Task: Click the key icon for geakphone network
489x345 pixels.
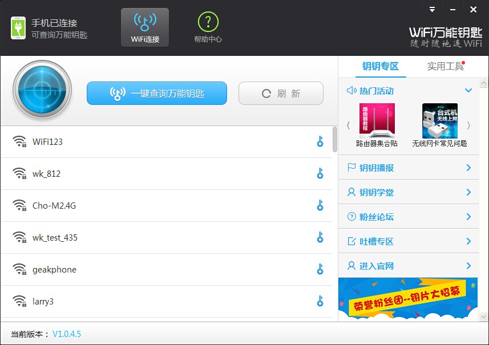Action: tap(320, 269)
